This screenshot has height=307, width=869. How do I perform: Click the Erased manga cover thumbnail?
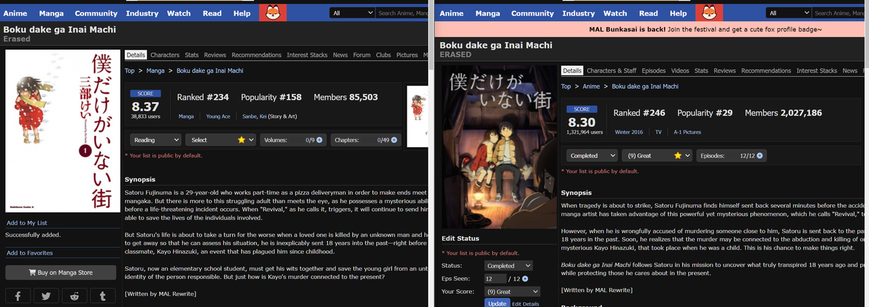[x=53, y=131]
